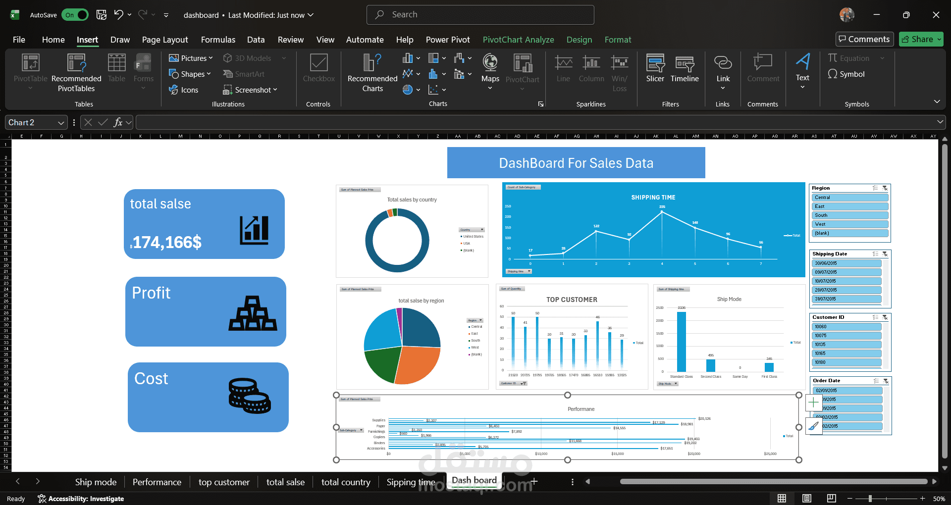Insert a line or area chart
This screenshot has height=505, width=951.
click(x=411, y=74)
